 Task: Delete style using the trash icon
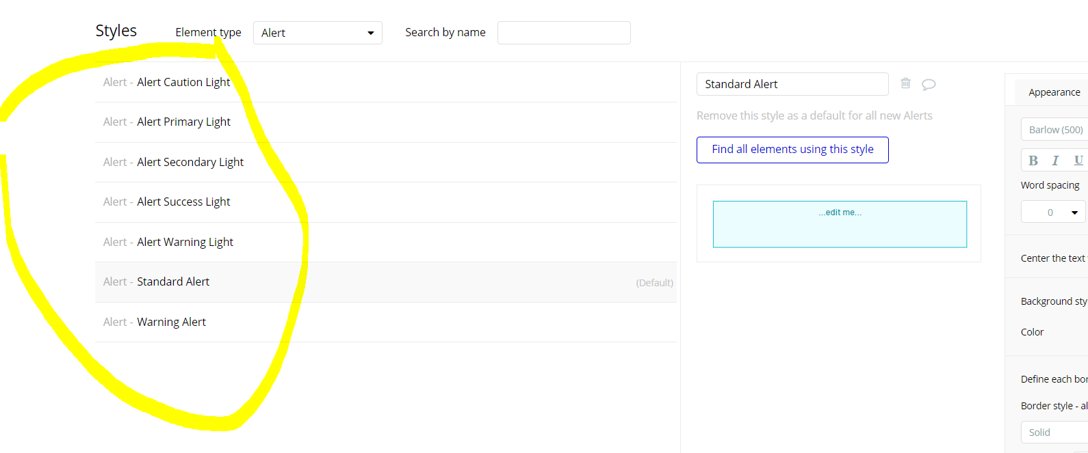[905, 83]
